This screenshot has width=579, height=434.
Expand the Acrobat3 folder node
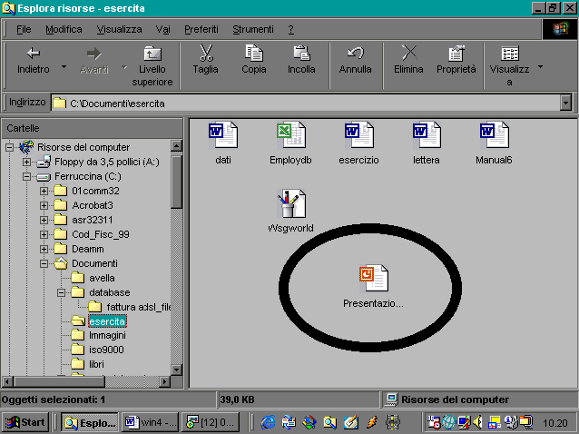pyautogui.click(x=44, y=205)
